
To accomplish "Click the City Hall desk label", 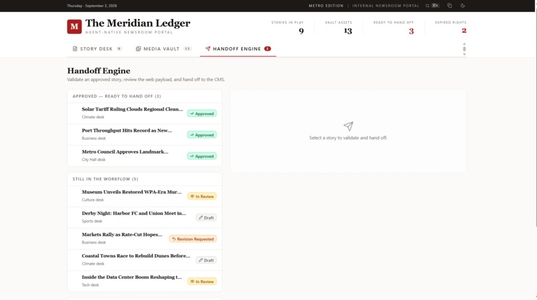I will [93, 160].
